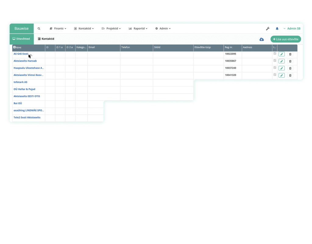Image resolution: width=312 pixels, height=244 pixels.
Task: Open the Projektid dropdown
Action: tap(111, 28)
